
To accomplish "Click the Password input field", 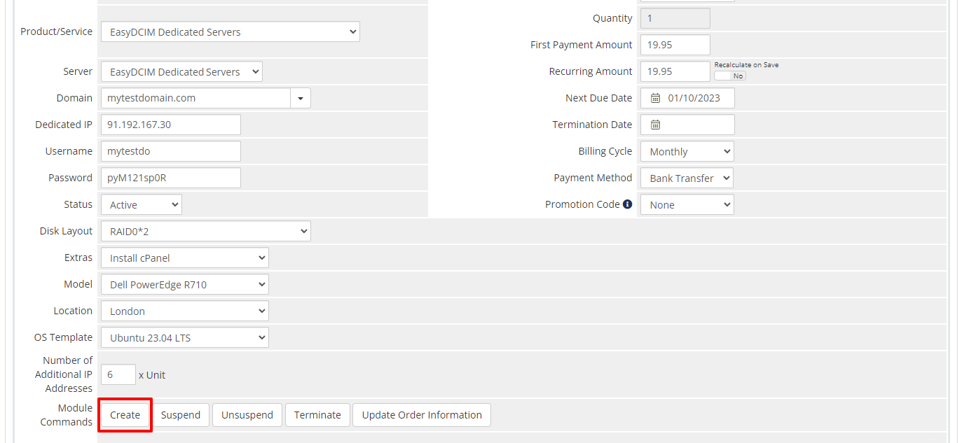I will (x=171, y=178).
